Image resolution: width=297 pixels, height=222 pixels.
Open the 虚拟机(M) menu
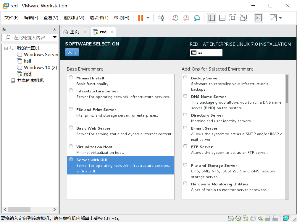pos(74,18)
